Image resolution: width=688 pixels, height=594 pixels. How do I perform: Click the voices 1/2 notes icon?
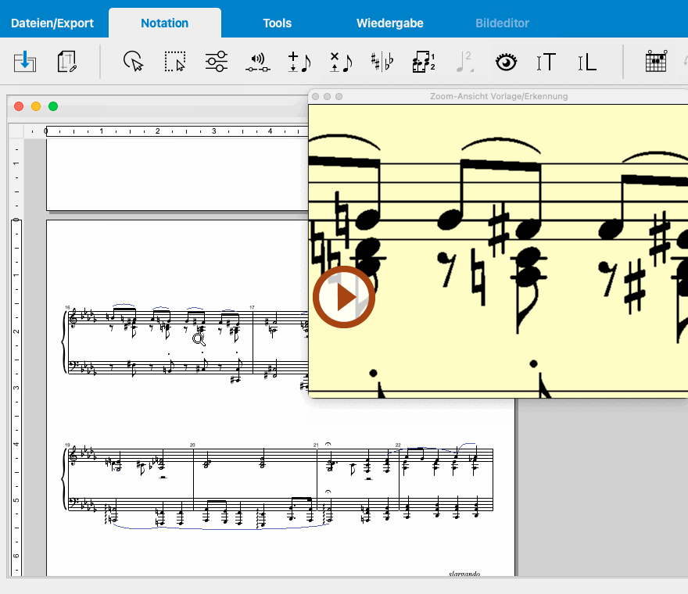tap(423, 62)
